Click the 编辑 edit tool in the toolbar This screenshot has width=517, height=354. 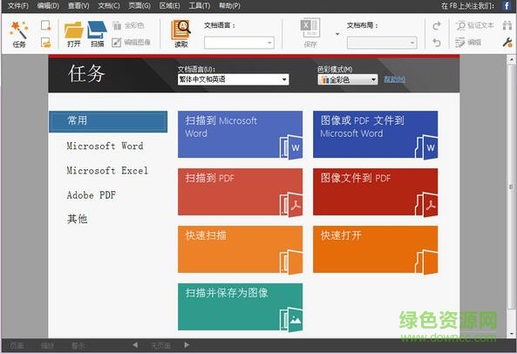pyautogui.click(x=468, y=42)
